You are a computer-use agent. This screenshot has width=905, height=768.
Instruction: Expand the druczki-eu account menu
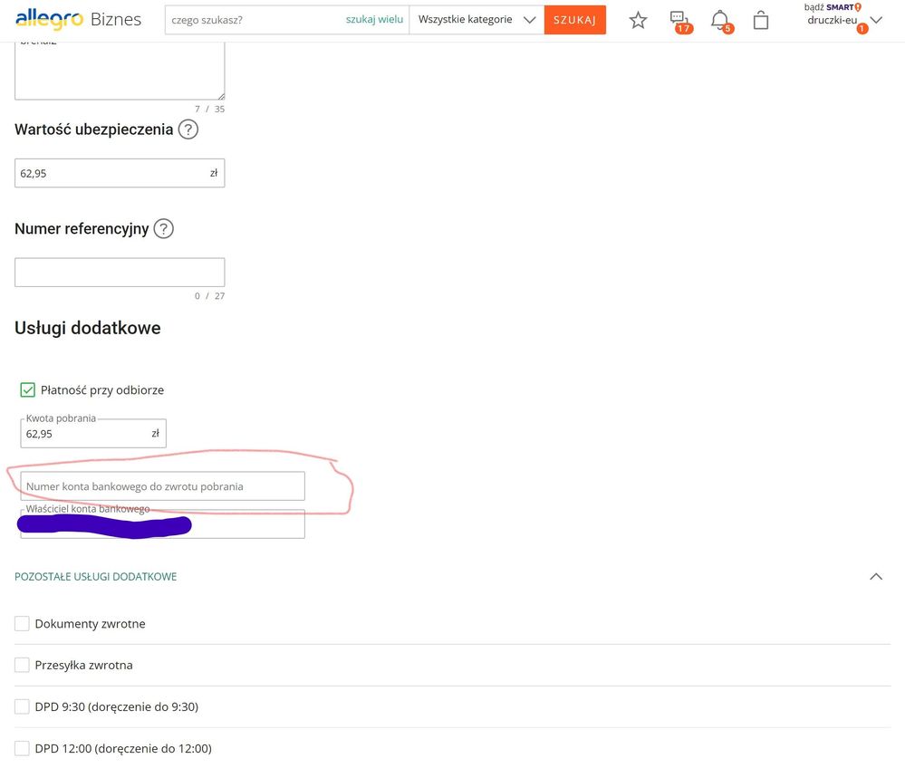pos(875,18)
